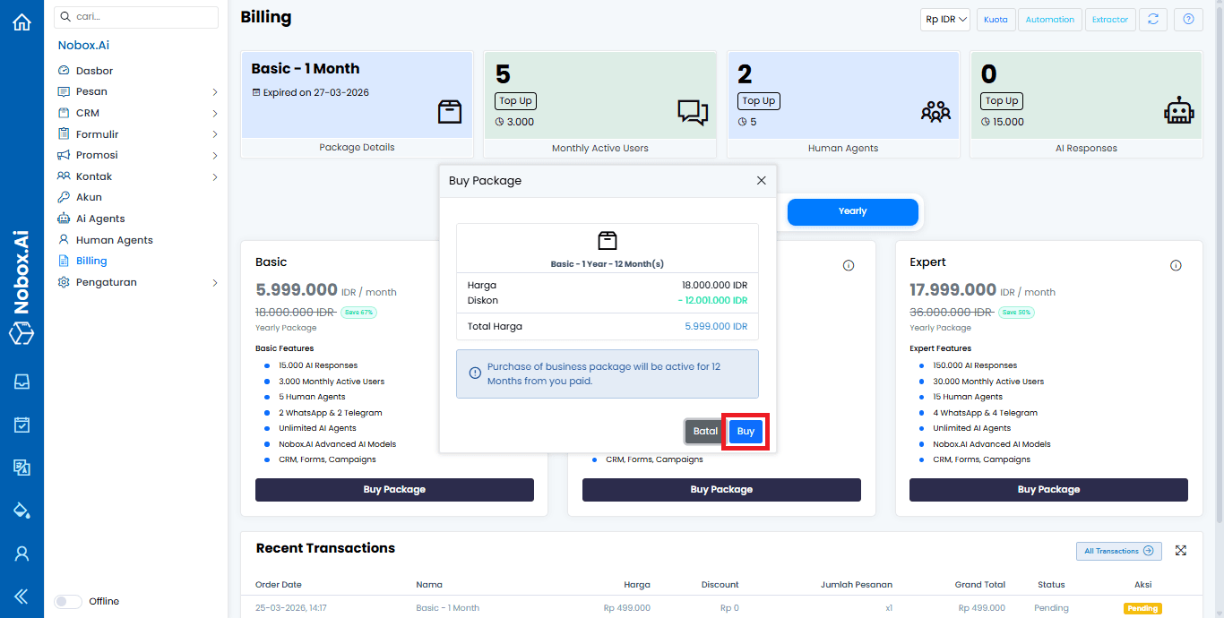
Task: Select the Yearly billing period toggle
Action: [852, 211]
